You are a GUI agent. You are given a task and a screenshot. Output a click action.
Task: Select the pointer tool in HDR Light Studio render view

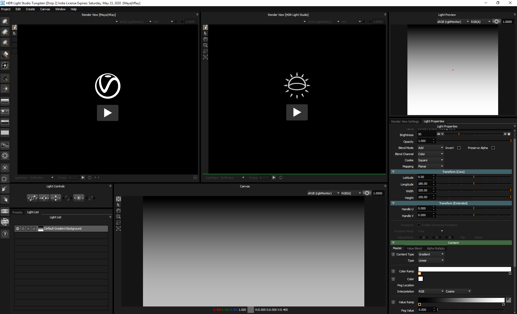coord(205,33)
